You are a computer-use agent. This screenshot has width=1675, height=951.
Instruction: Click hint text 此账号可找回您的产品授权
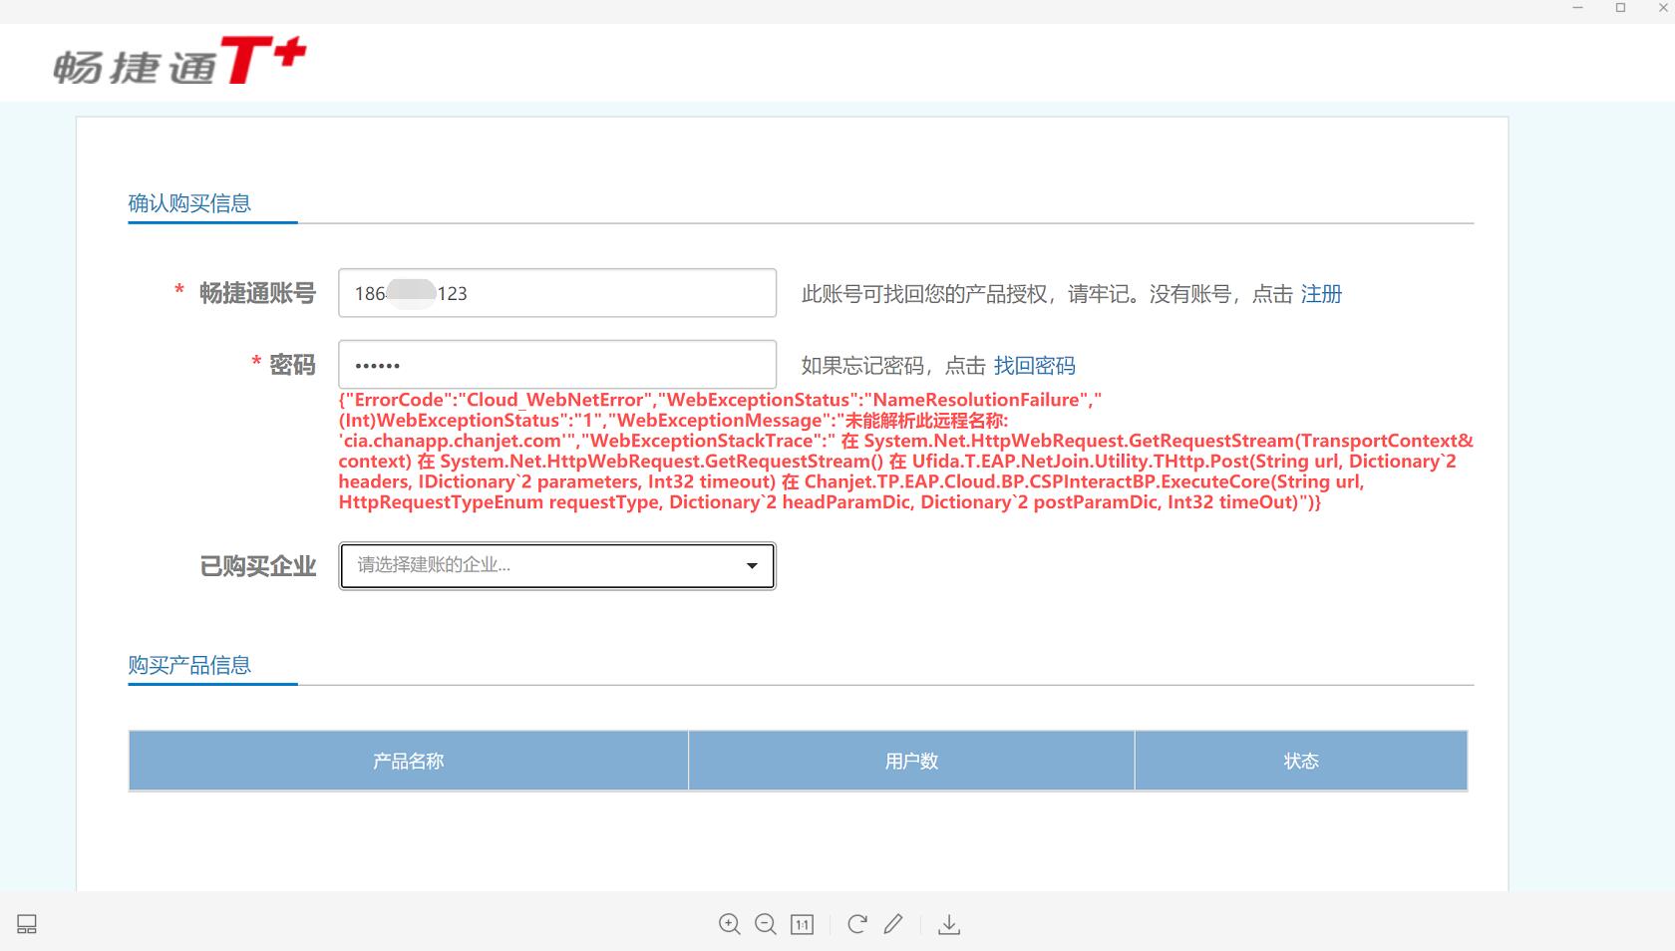click(924, 294)
